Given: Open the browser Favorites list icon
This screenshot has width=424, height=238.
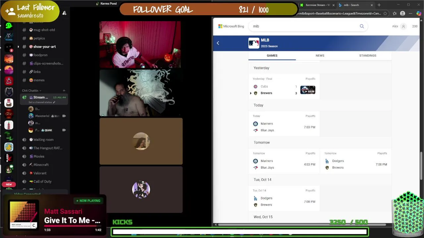Looking at the screenshot, I should tap(395, 14).
